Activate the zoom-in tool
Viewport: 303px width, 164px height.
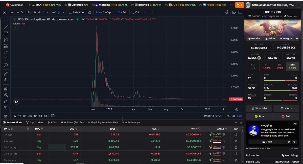click(x=6, y=80)
